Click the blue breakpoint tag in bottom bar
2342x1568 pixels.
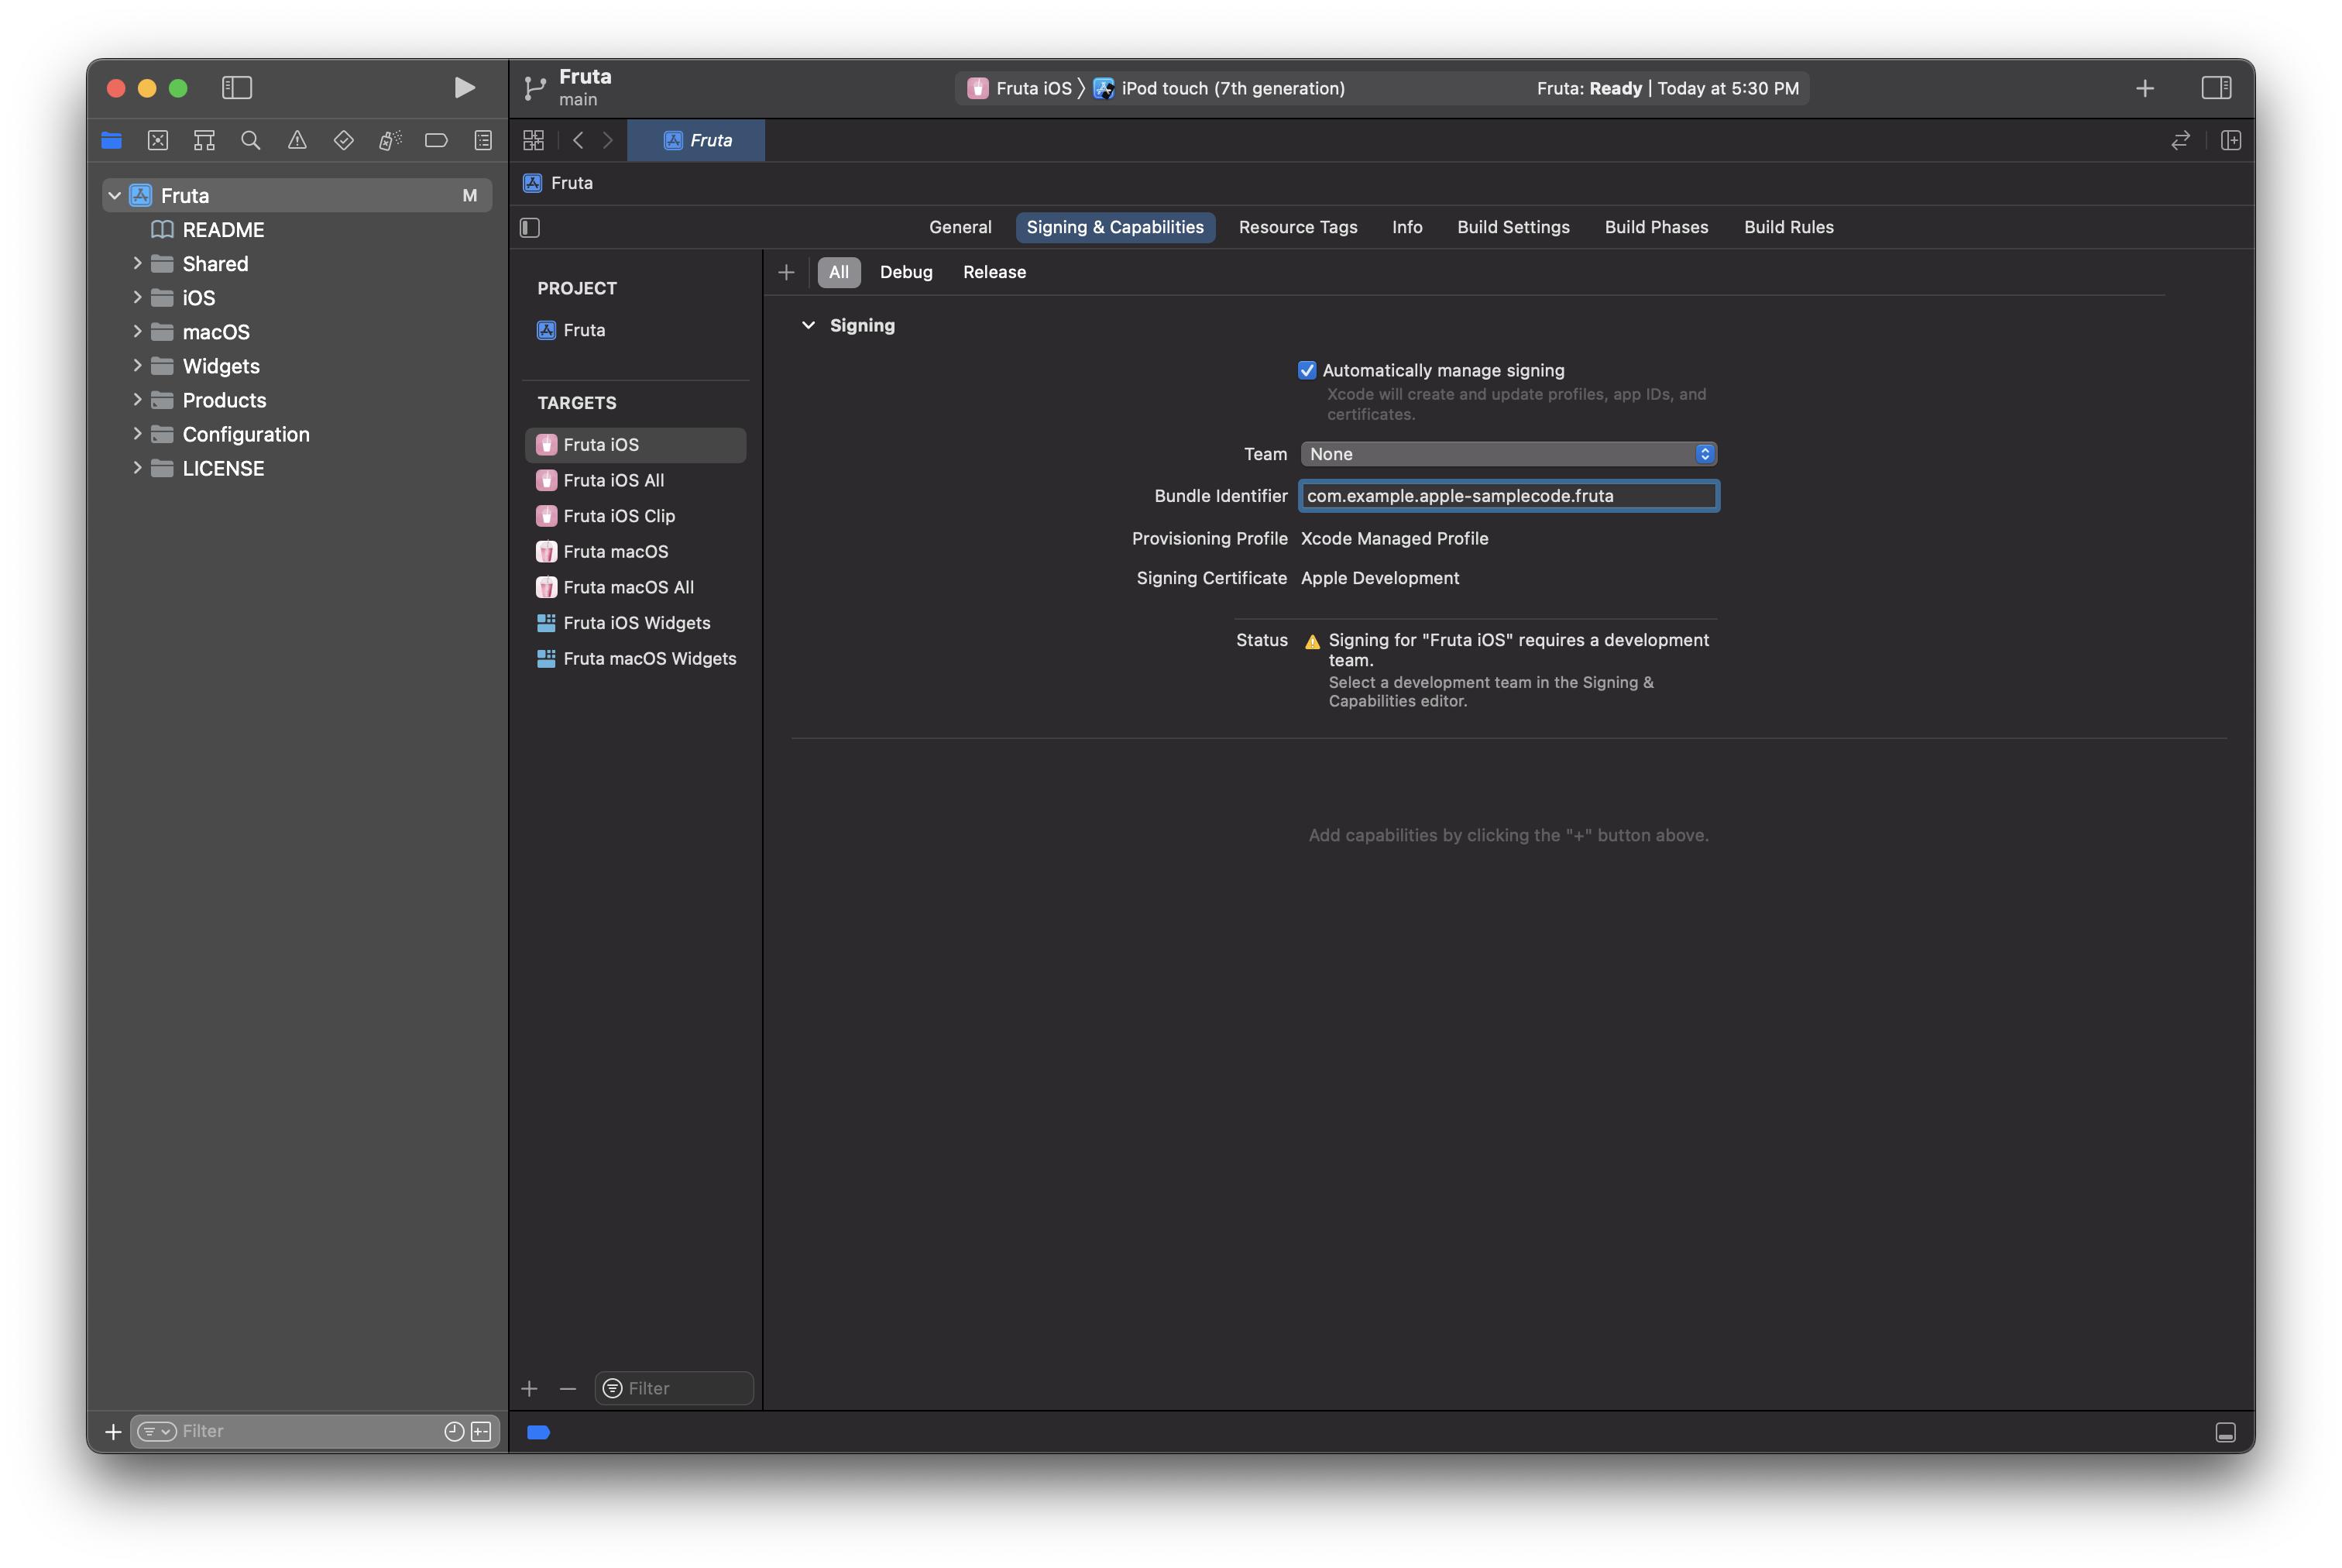point(539,1432)
